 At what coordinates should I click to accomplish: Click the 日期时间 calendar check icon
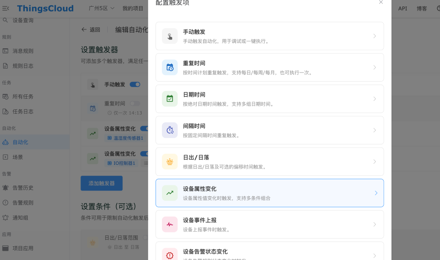click(x=169, y=99)
